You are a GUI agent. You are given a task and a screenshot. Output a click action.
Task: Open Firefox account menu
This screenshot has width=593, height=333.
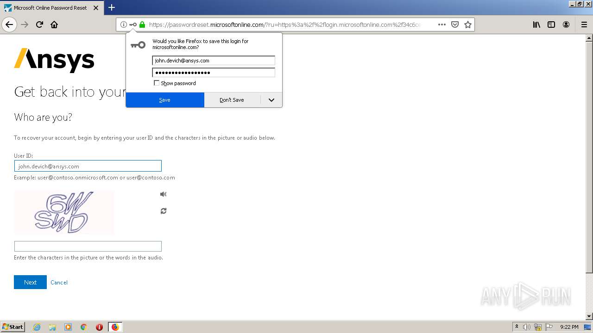click(566, 25)
